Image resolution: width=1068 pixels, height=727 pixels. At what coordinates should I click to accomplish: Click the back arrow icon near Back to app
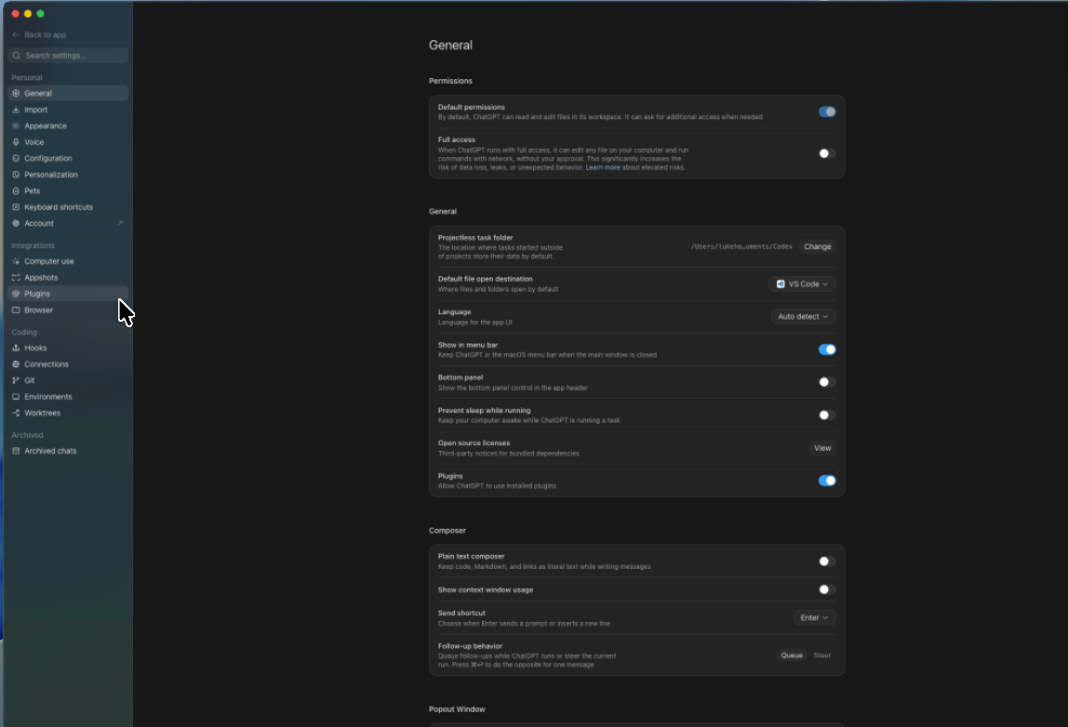(x=16, y=34)
